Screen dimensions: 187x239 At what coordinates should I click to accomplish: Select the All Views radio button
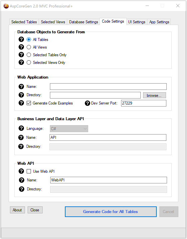29,47
